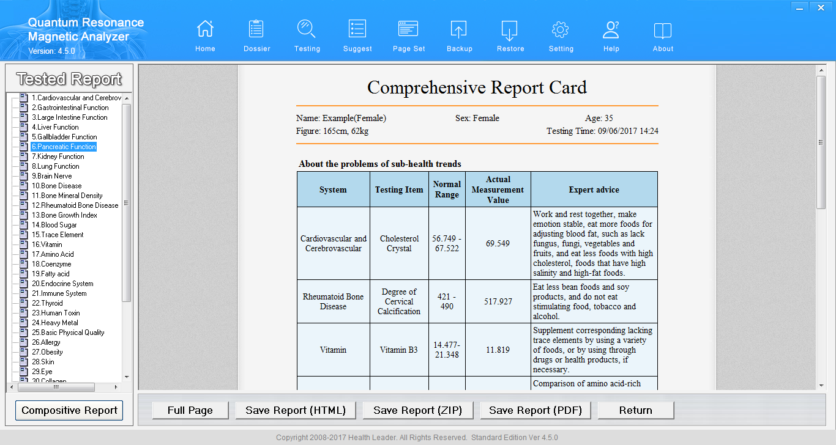Click the Backup upload icon
This screenshot has height=445, width=836.
point(459,29)
